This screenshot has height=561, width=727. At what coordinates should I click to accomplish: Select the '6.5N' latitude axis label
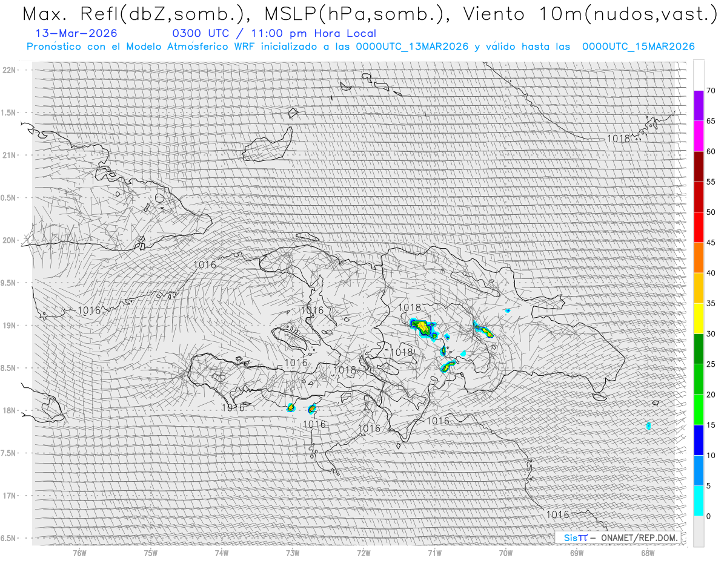[x=9, y=538]
